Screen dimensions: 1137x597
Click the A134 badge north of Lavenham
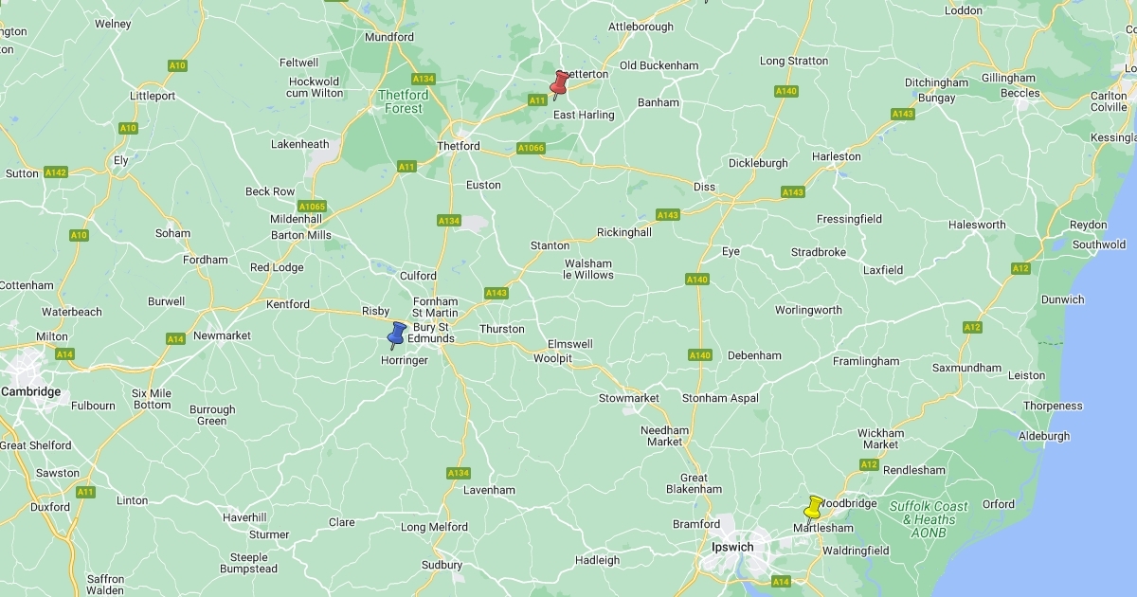(459, 473)
